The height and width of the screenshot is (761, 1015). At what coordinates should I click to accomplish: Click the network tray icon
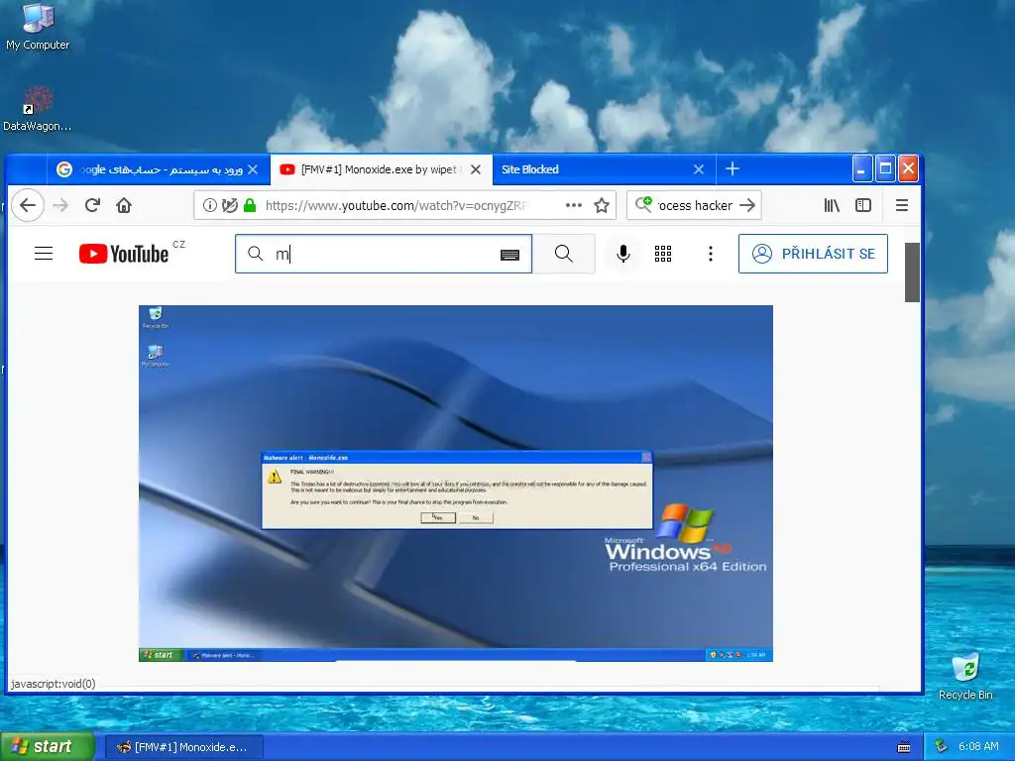pos(942,746)
